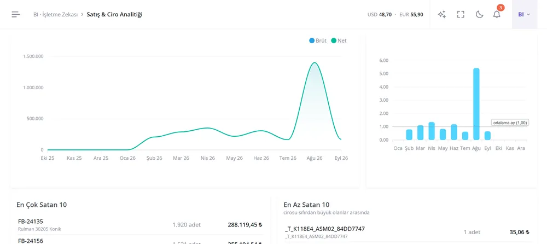Image resolution: width=547 pixels, height=244 pixels.
Task: Switch to dark mode with the moon icon
Action: pyautogui.click(x=479, y=14)
